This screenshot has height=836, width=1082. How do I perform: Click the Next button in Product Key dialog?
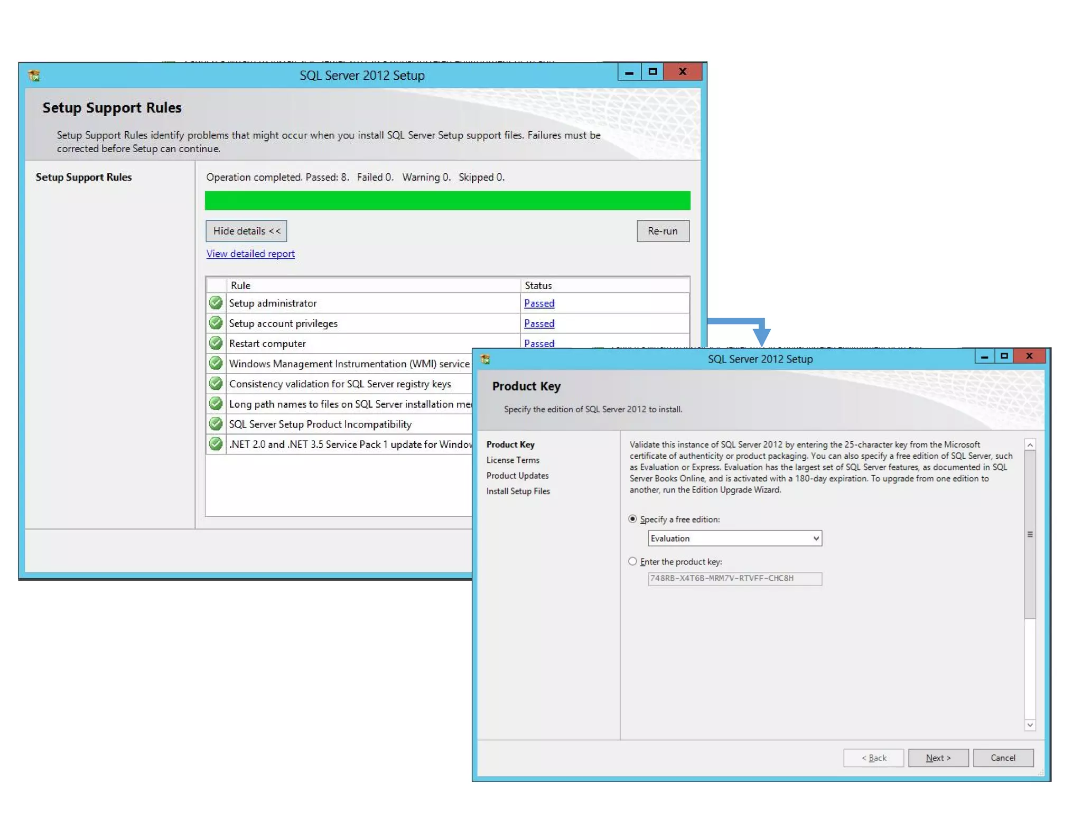click(x=938, y=758)
